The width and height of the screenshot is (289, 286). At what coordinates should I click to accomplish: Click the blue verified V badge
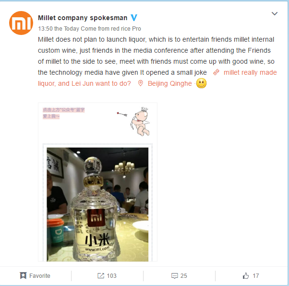tap(134, 18)
